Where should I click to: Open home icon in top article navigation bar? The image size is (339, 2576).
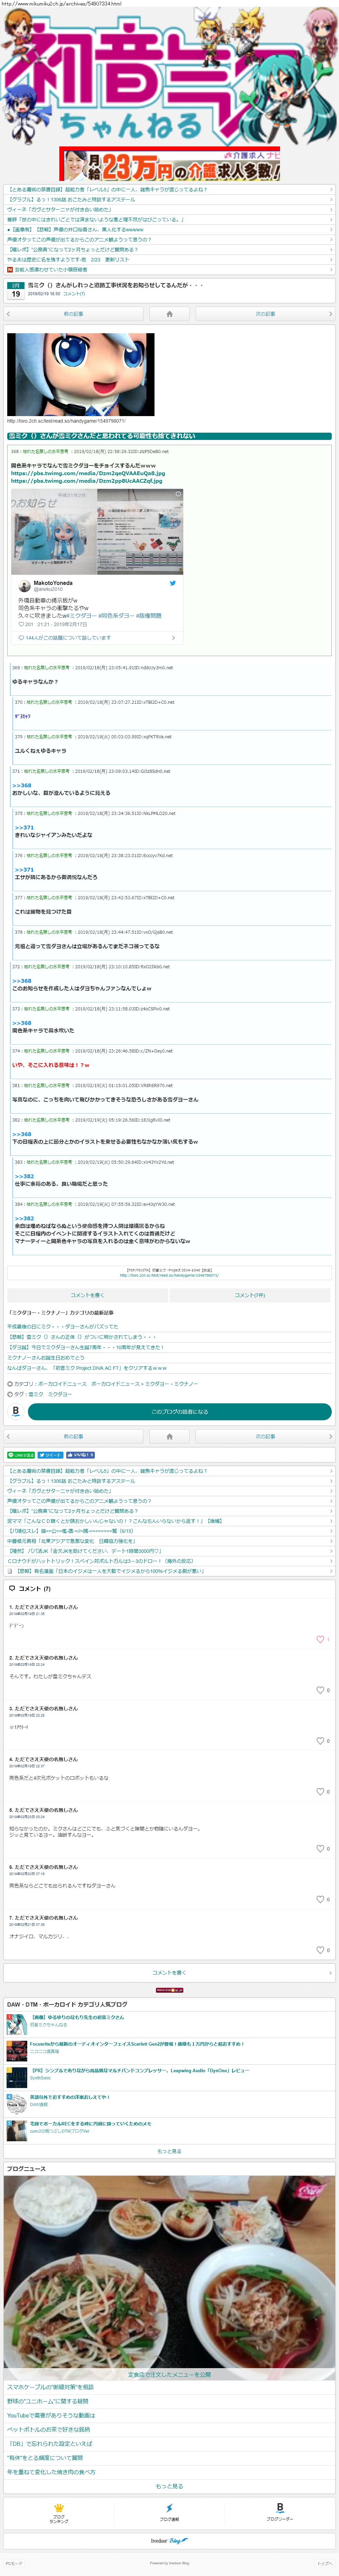169,314
